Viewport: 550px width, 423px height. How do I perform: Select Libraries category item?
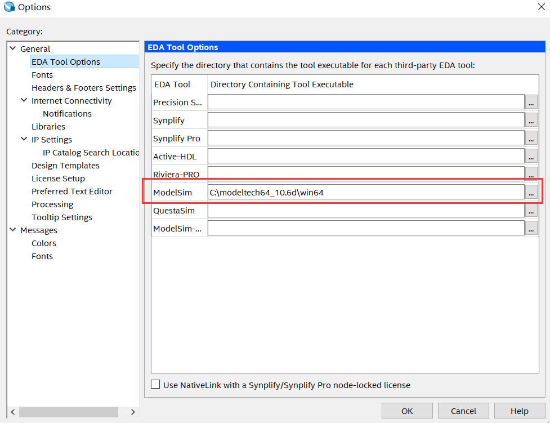(x=48, y=127)
